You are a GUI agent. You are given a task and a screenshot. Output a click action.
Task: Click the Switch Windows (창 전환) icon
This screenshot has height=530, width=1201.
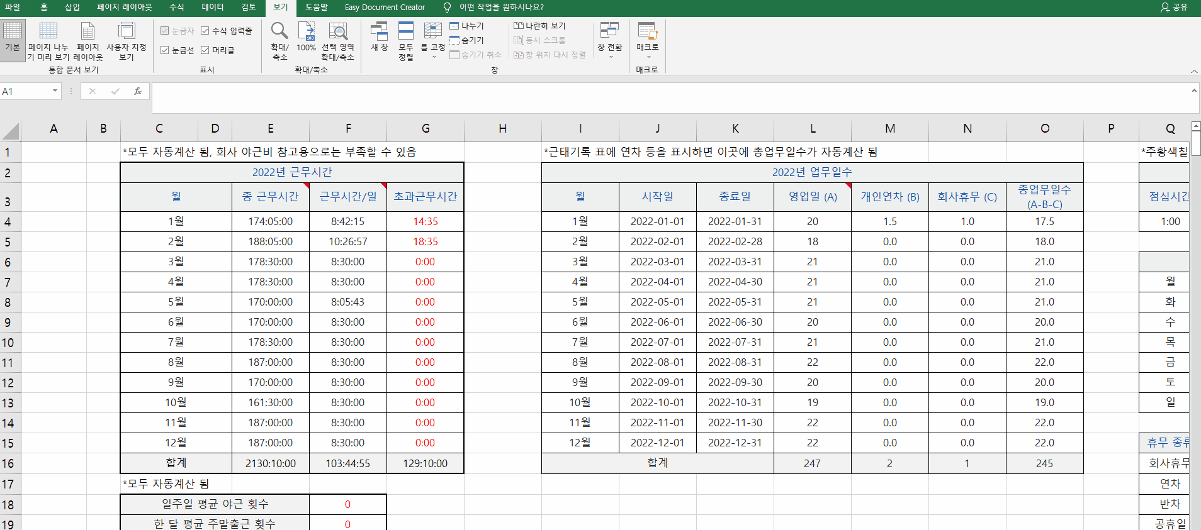click(609, 31)
